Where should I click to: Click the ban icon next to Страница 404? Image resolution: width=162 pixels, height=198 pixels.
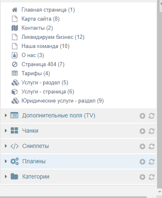pyautogui.click(x=14, y=64)
